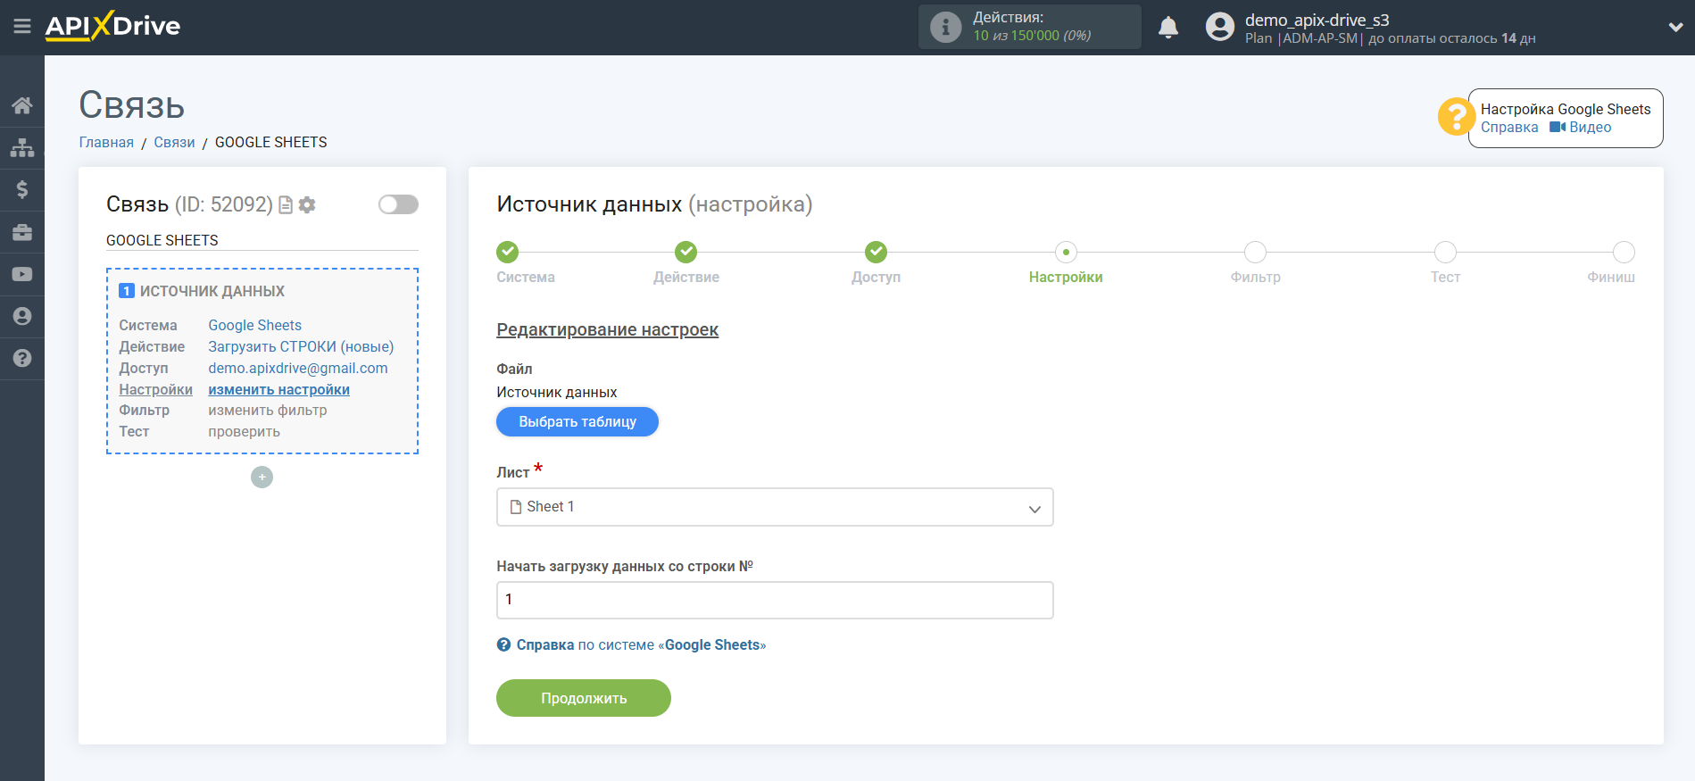This screenshot has width=1695, height=781.
Task: Add a new block with plus icon
Action: 262,478
